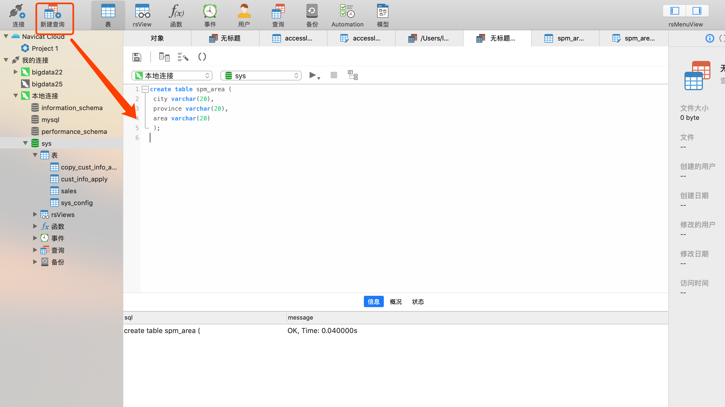725x407 pixels.
Task: Open the 本地连接 connection dropdown
Action: (172, 75)
